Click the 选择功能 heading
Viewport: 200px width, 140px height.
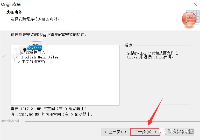[14, 12]
